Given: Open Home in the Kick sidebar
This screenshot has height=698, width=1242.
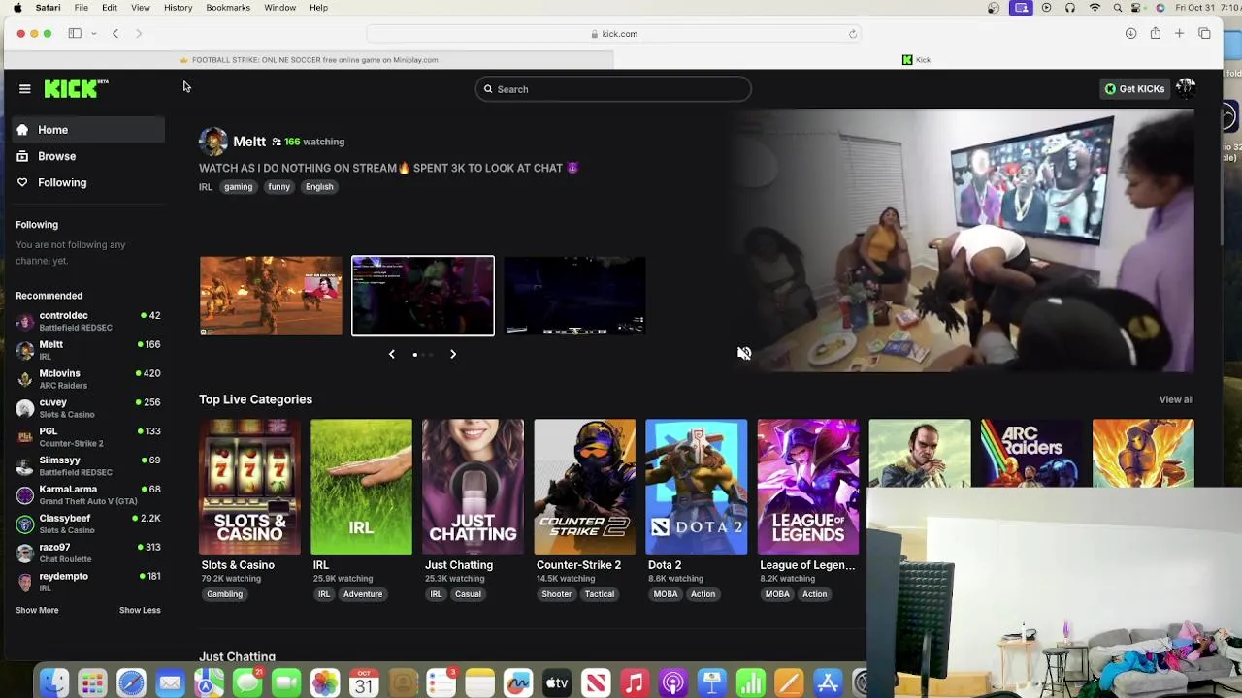Looking at the screenshot, I should tap(88, 130).
